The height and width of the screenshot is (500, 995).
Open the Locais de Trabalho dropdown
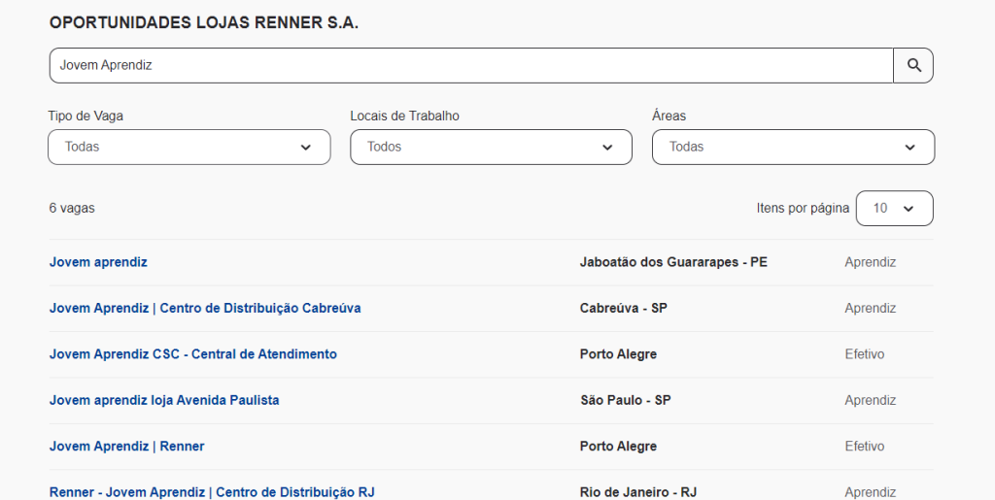pyautogui.click(x=491, y=147)
